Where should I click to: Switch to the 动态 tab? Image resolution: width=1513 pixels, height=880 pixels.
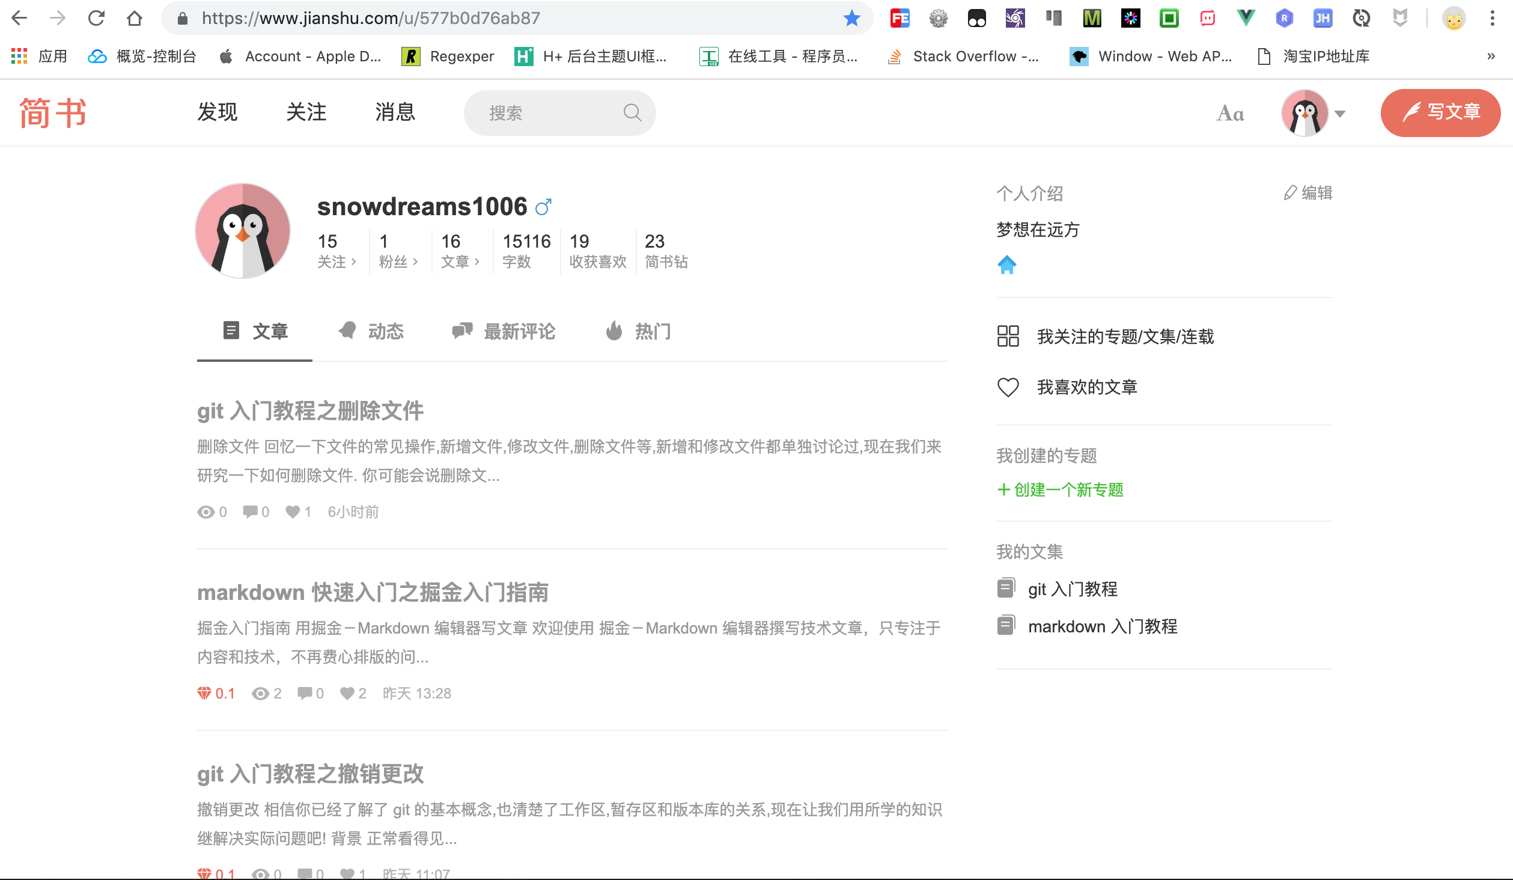[x=371, y=331]
